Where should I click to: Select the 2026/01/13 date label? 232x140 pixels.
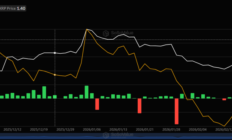coord(118,130)
